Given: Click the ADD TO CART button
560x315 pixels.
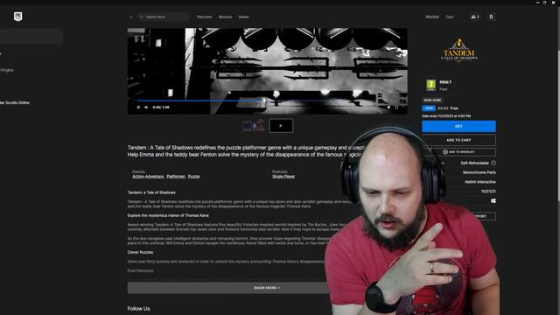Looking at the screenshot, I should pyautogui.click(x=458, y=140).
